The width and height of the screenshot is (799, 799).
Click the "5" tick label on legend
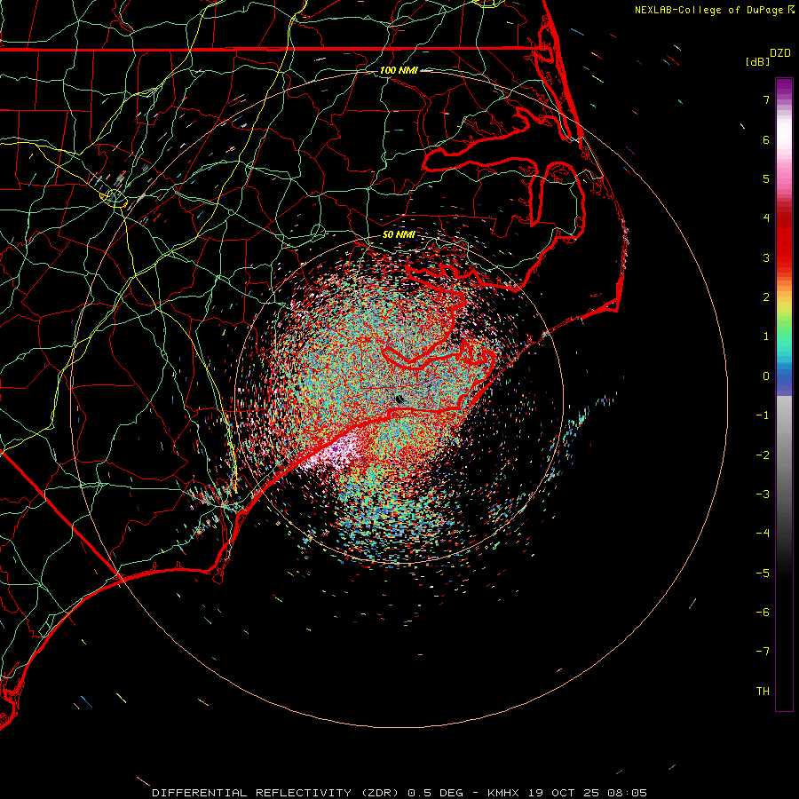click(766, 178)
